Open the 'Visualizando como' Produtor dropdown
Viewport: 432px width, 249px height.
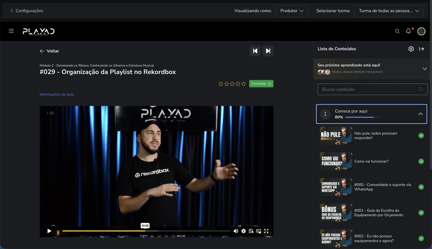(x=292, y=11)
